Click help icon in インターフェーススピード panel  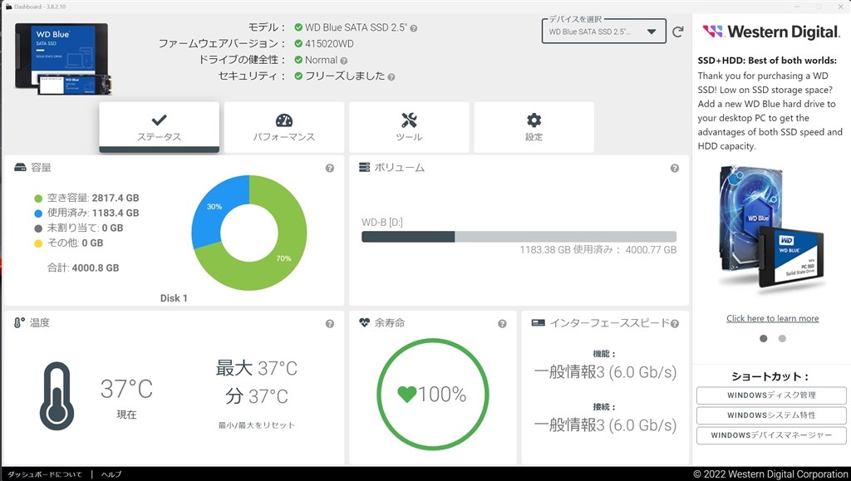click(x=675, y=324)
